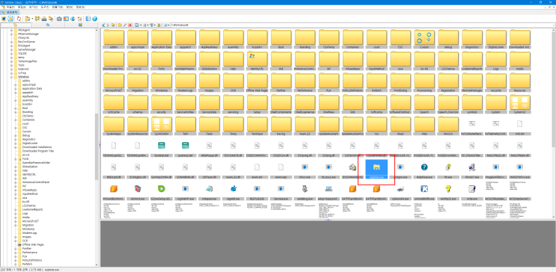Select the bfsvc.exe file icon
556x272 pixels.
305,167
